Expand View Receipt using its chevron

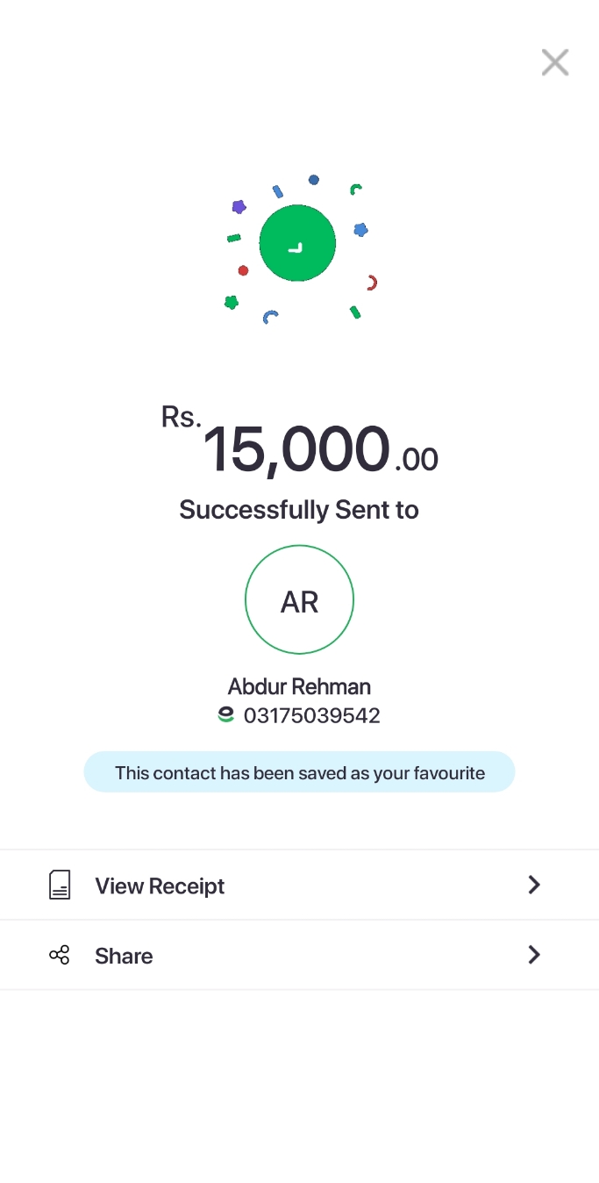[533, 885]
